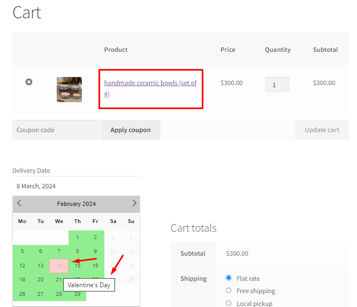Click the Mo weekday header in the calendar
This screenshot has width=357, height=307.
click(22, 221)
